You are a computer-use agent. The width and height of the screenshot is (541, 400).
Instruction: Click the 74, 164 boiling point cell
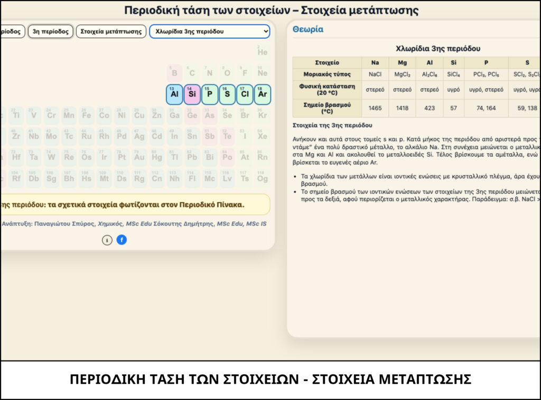486,108
